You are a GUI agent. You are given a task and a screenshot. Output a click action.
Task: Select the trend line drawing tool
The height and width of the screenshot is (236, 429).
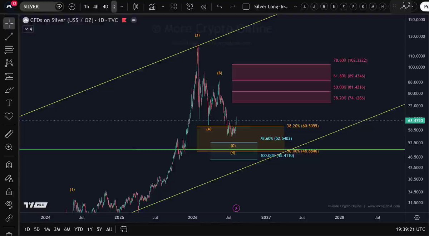9,36
